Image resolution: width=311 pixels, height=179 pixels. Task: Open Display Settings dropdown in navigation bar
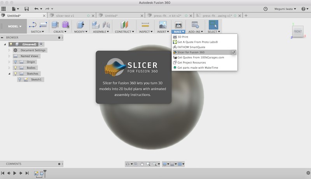click(x=166, y=164)
